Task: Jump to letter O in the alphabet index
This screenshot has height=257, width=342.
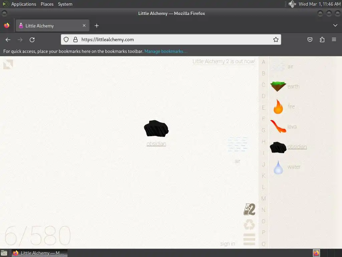Action: (x=264, y=221)
